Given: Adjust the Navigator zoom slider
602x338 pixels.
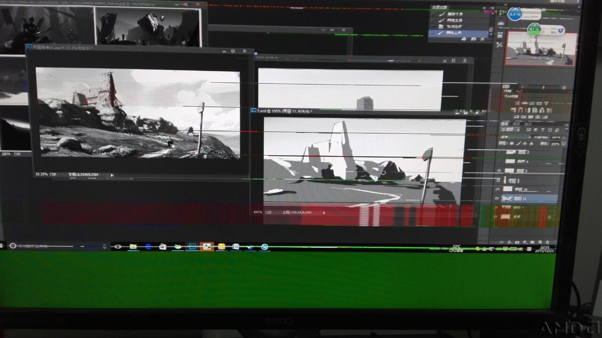Looking at the screenshot, I should click(543, 87).
